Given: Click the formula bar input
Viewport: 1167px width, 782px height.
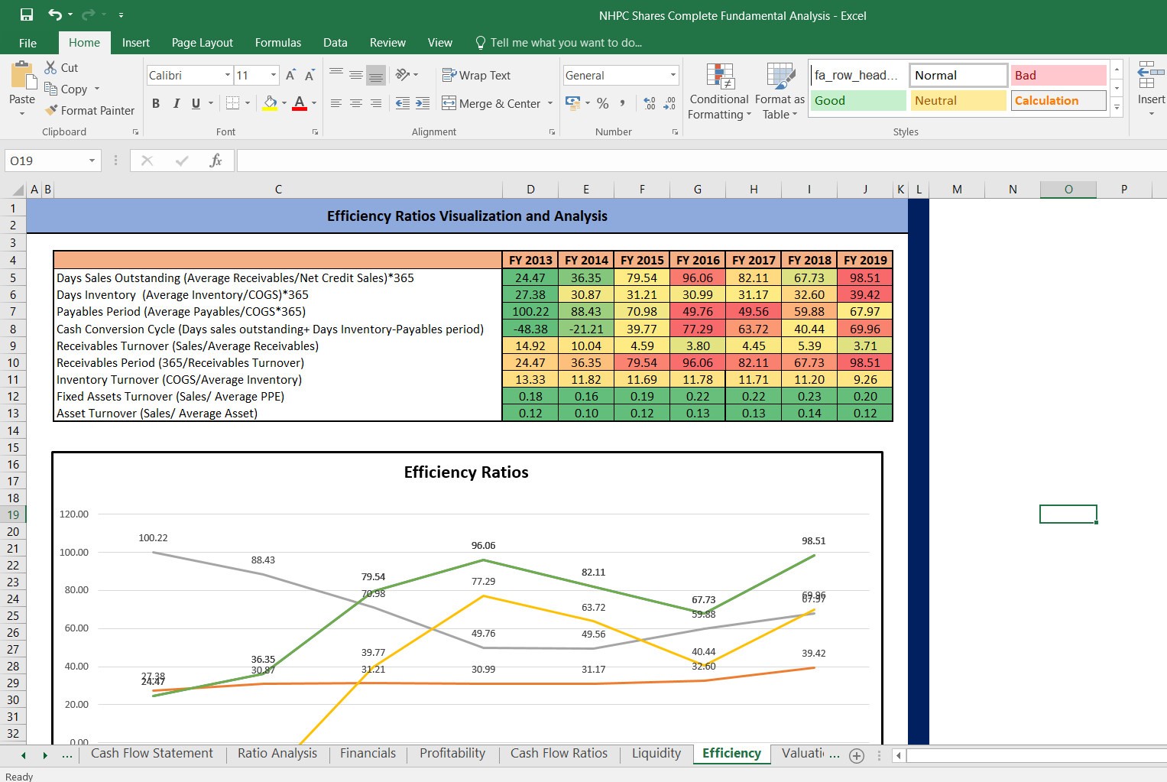Looking at the screenshot, I should pyautogui.click(x=702, y=161).
